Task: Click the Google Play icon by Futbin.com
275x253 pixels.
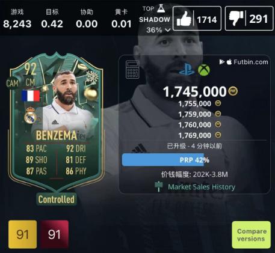Action: pyautogui.click(x=221, y=62)
